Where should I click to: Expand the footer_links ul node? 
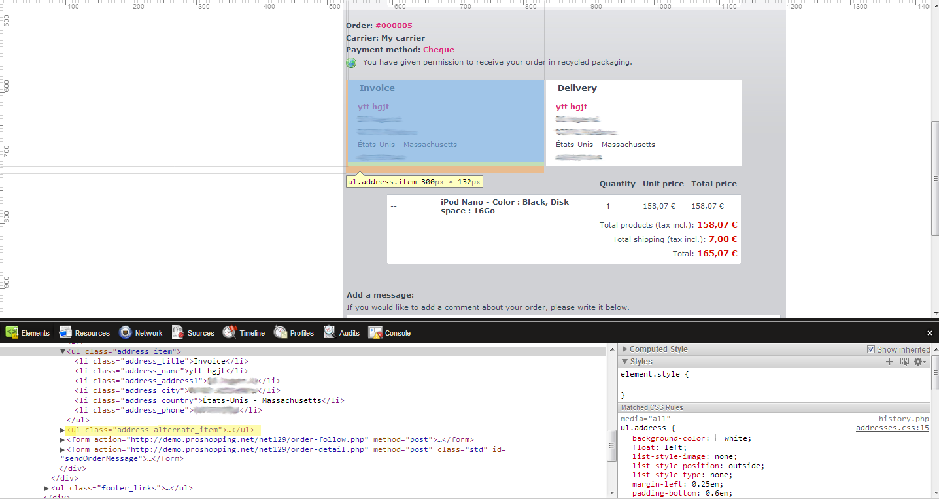[47, 488]
